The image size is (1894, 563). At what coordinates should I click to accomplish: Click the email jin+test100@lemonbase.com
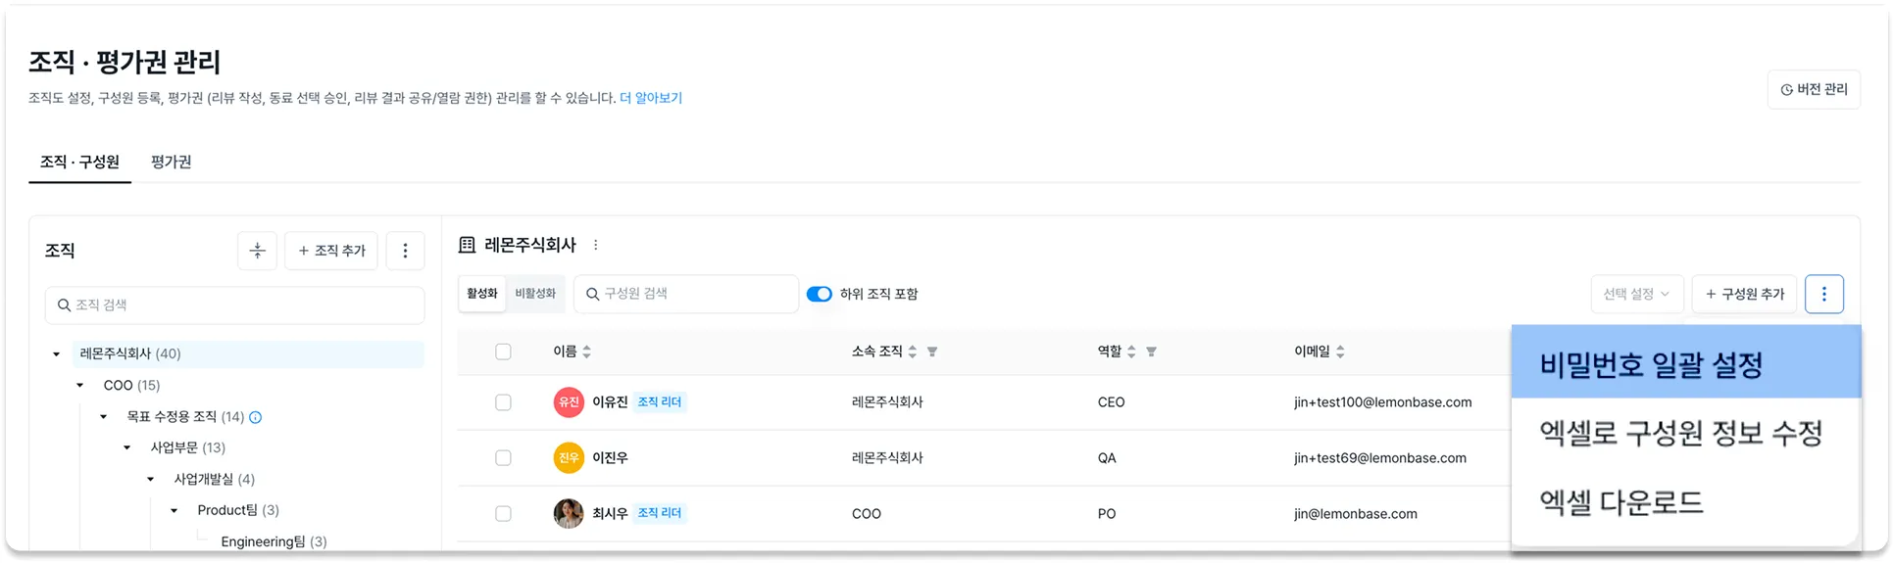[x=1382, y=402]
